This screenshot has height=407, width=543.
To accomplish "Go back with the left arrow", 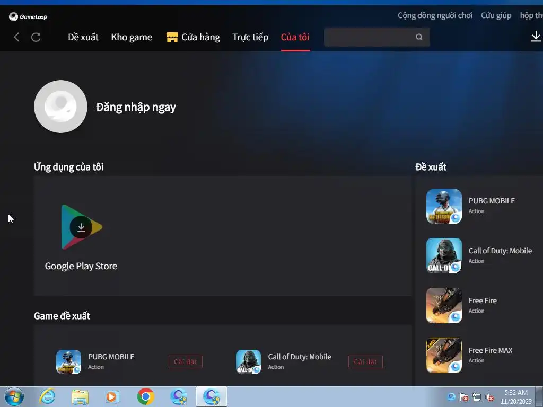I will pos(16,37).
